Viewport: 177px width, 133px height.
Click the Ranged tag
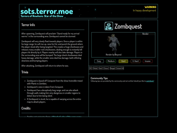coord(112,68)
